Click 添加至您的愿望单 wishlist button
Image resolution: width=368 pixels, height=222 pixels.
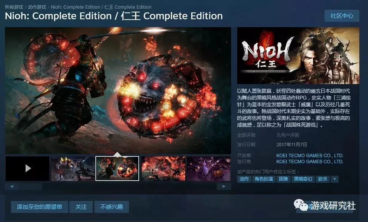tap(40, 207)
